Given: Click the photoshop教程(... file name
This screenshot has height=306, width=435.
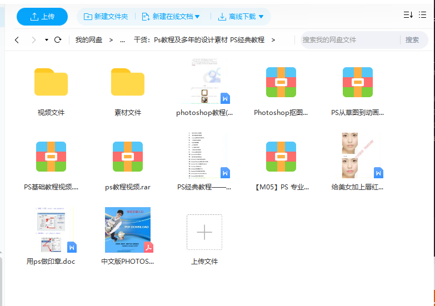Looking at the screenshot, I should coord(204,113).
